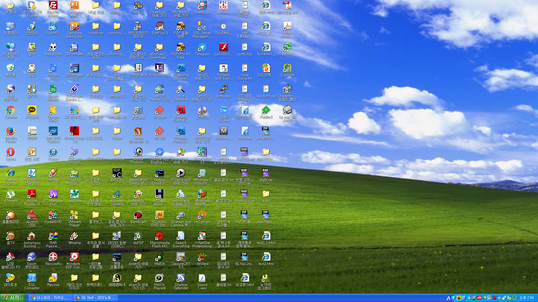Image resolution: width=538 pixels, height=302 pixels.
Task: Open the doPDF desktop icon
Action: coord(138,238)
